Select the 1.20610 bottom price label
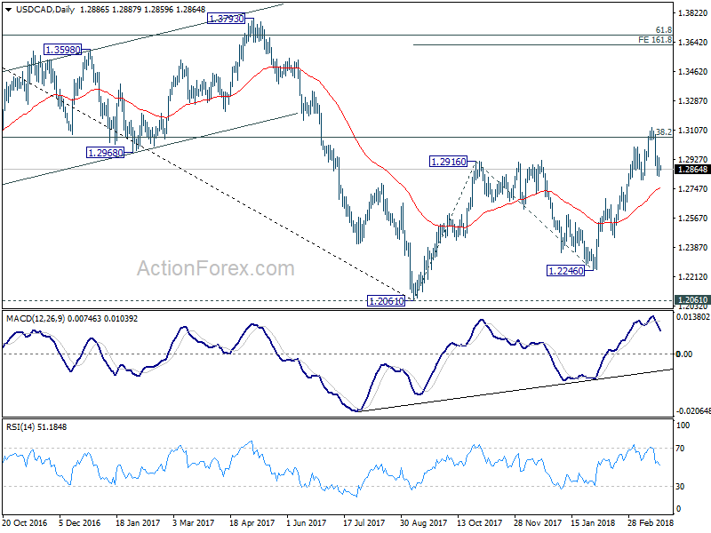The width and height of the screenshot is (711, 533). tap(386, 301)
